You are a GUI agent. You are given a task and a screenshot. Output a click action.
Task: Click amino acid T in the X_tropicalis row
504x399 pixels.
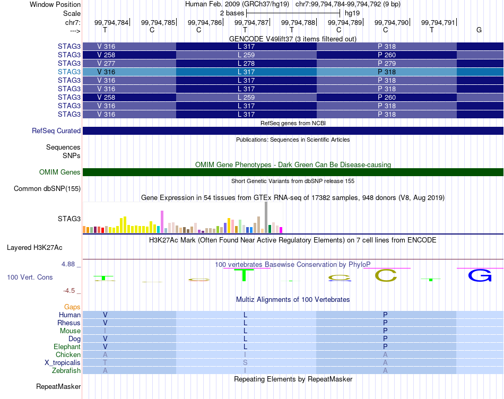point(105,363)
